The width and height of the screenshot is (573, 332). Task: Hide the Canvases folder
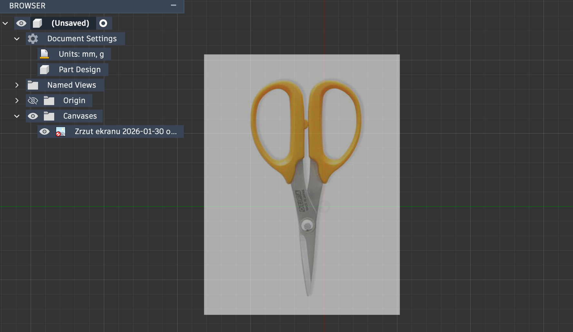33,116
